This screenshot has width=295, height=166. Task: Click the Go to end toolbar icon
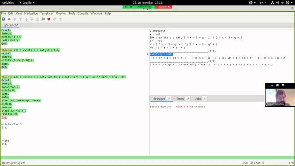tap(37, 19)
